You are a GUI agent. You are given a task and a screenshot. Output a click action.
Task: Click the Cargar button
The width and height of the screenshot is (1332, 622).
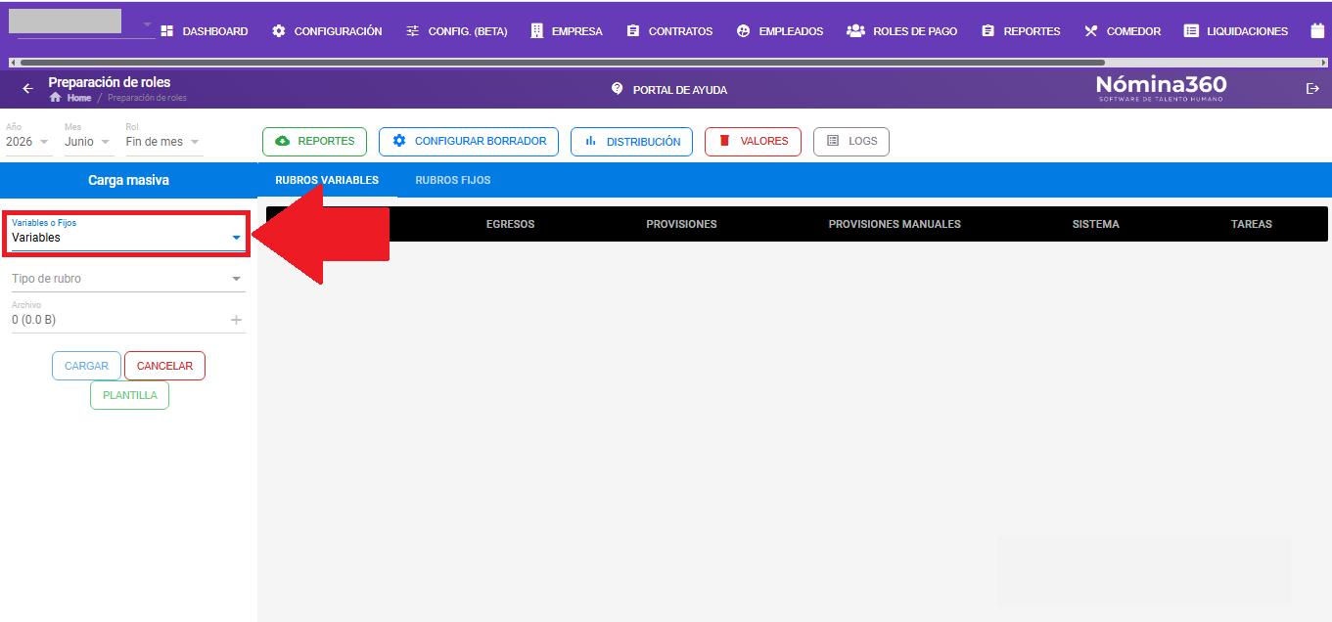[86, 366]
